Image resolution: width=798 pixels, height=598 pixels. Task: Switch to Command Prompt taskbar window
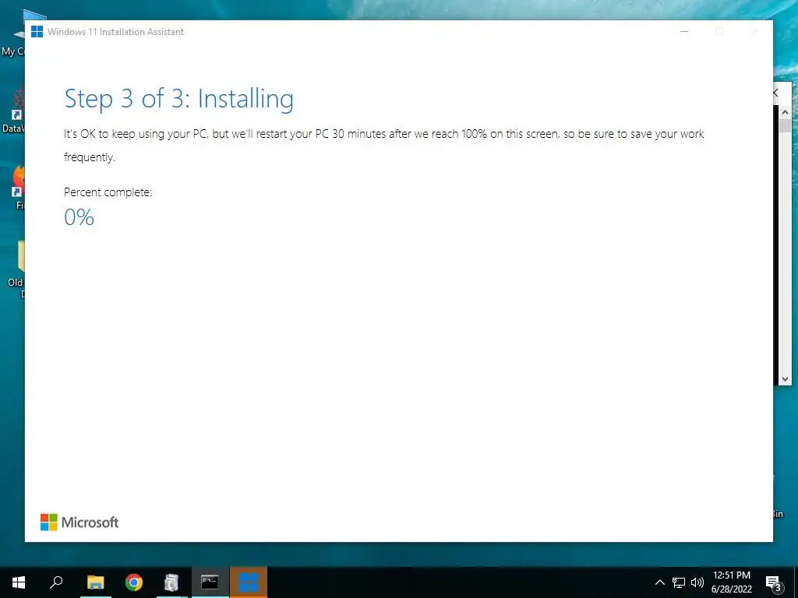click(x=210, y=582)
